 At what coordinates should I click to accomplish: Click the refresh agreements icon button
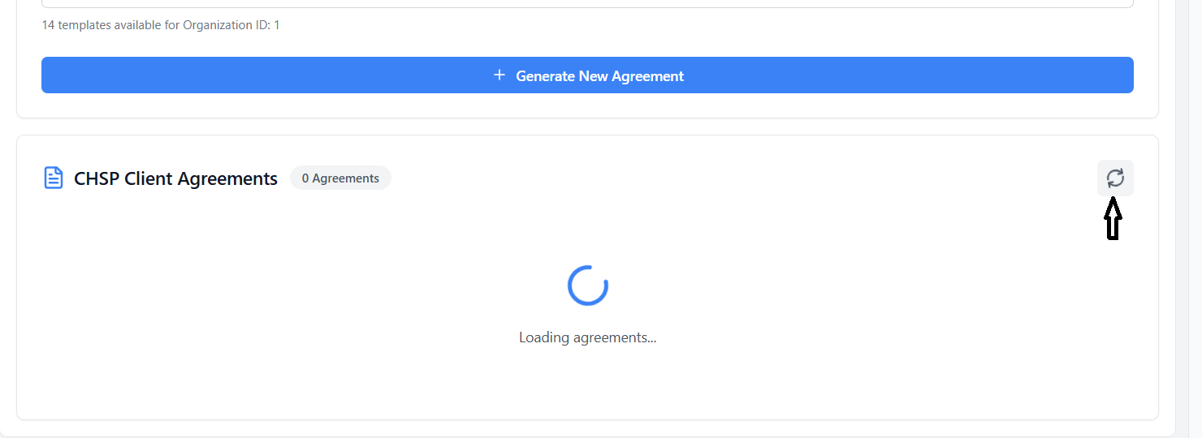pos(1115,178)
